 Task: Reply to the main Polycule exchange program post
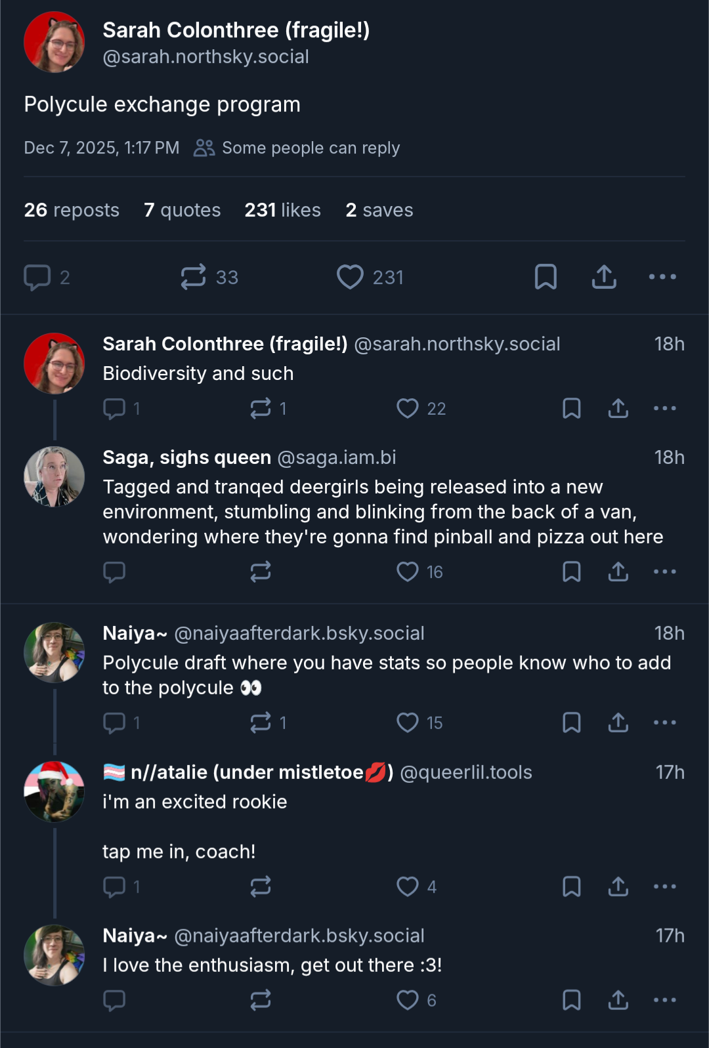(x=37, y=277)
